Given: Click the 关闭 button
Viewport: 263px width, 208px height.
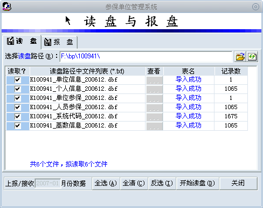Looking at the screenshot, I should point(238,183).
